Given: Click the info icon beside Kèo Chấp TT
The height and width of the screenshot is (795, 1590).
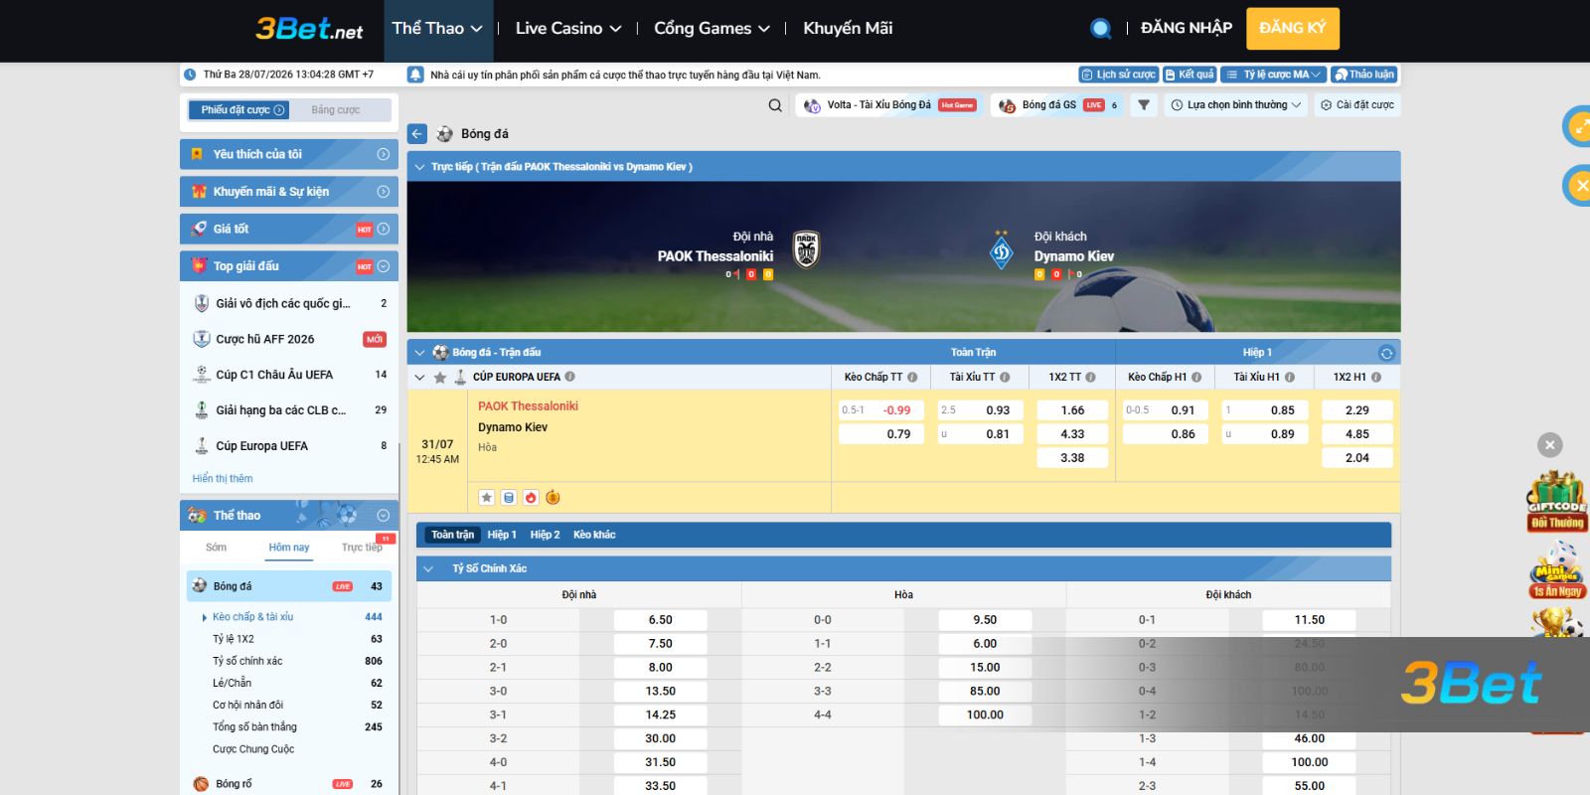Looking at the screenshot, I should click(x=912, y=378).
